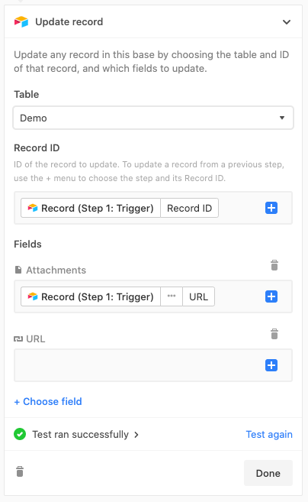Click the plus button in Attachments field
This screenshot has width=308, height=502.
coord(271,296)
